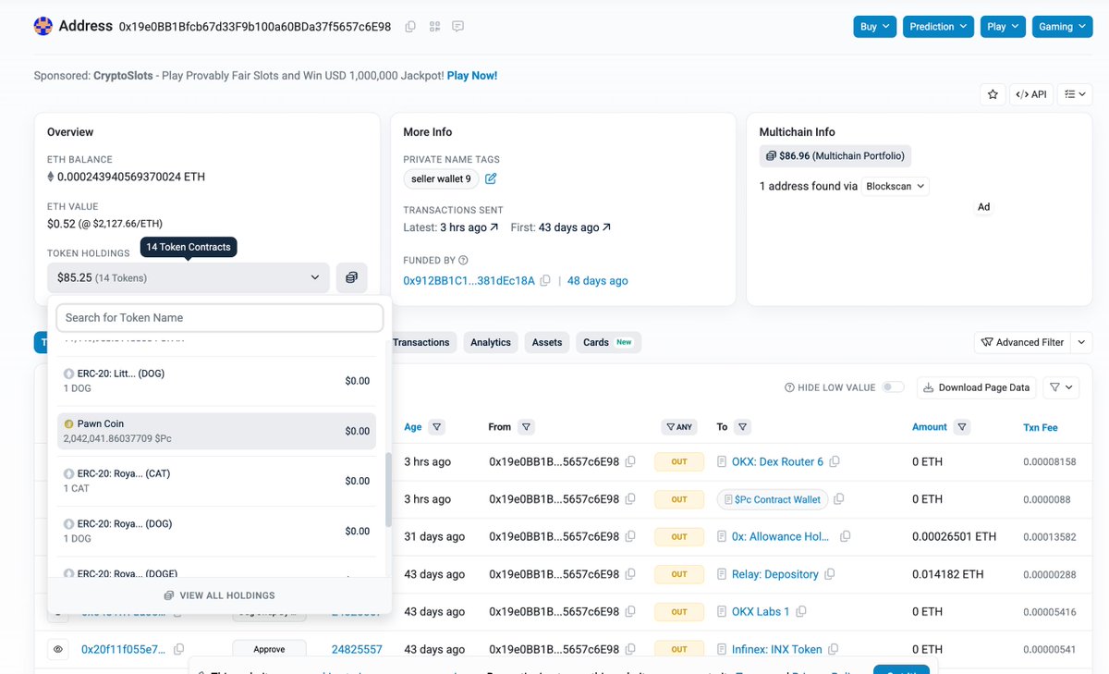Expand the list options dropdown beside API
This screenshot has height=674, width=1109.
tap(1075, 94)
